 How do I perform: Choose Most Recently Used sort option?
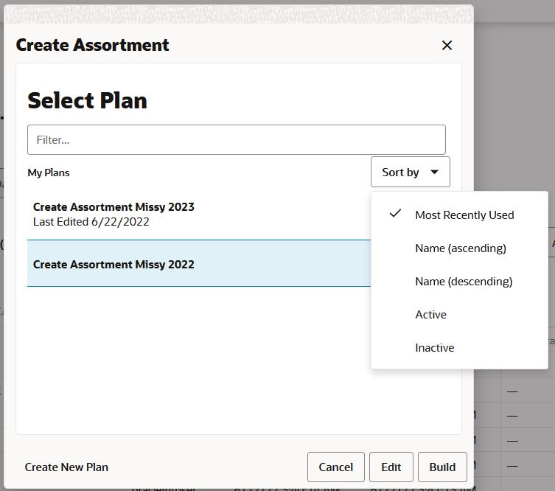459,215
